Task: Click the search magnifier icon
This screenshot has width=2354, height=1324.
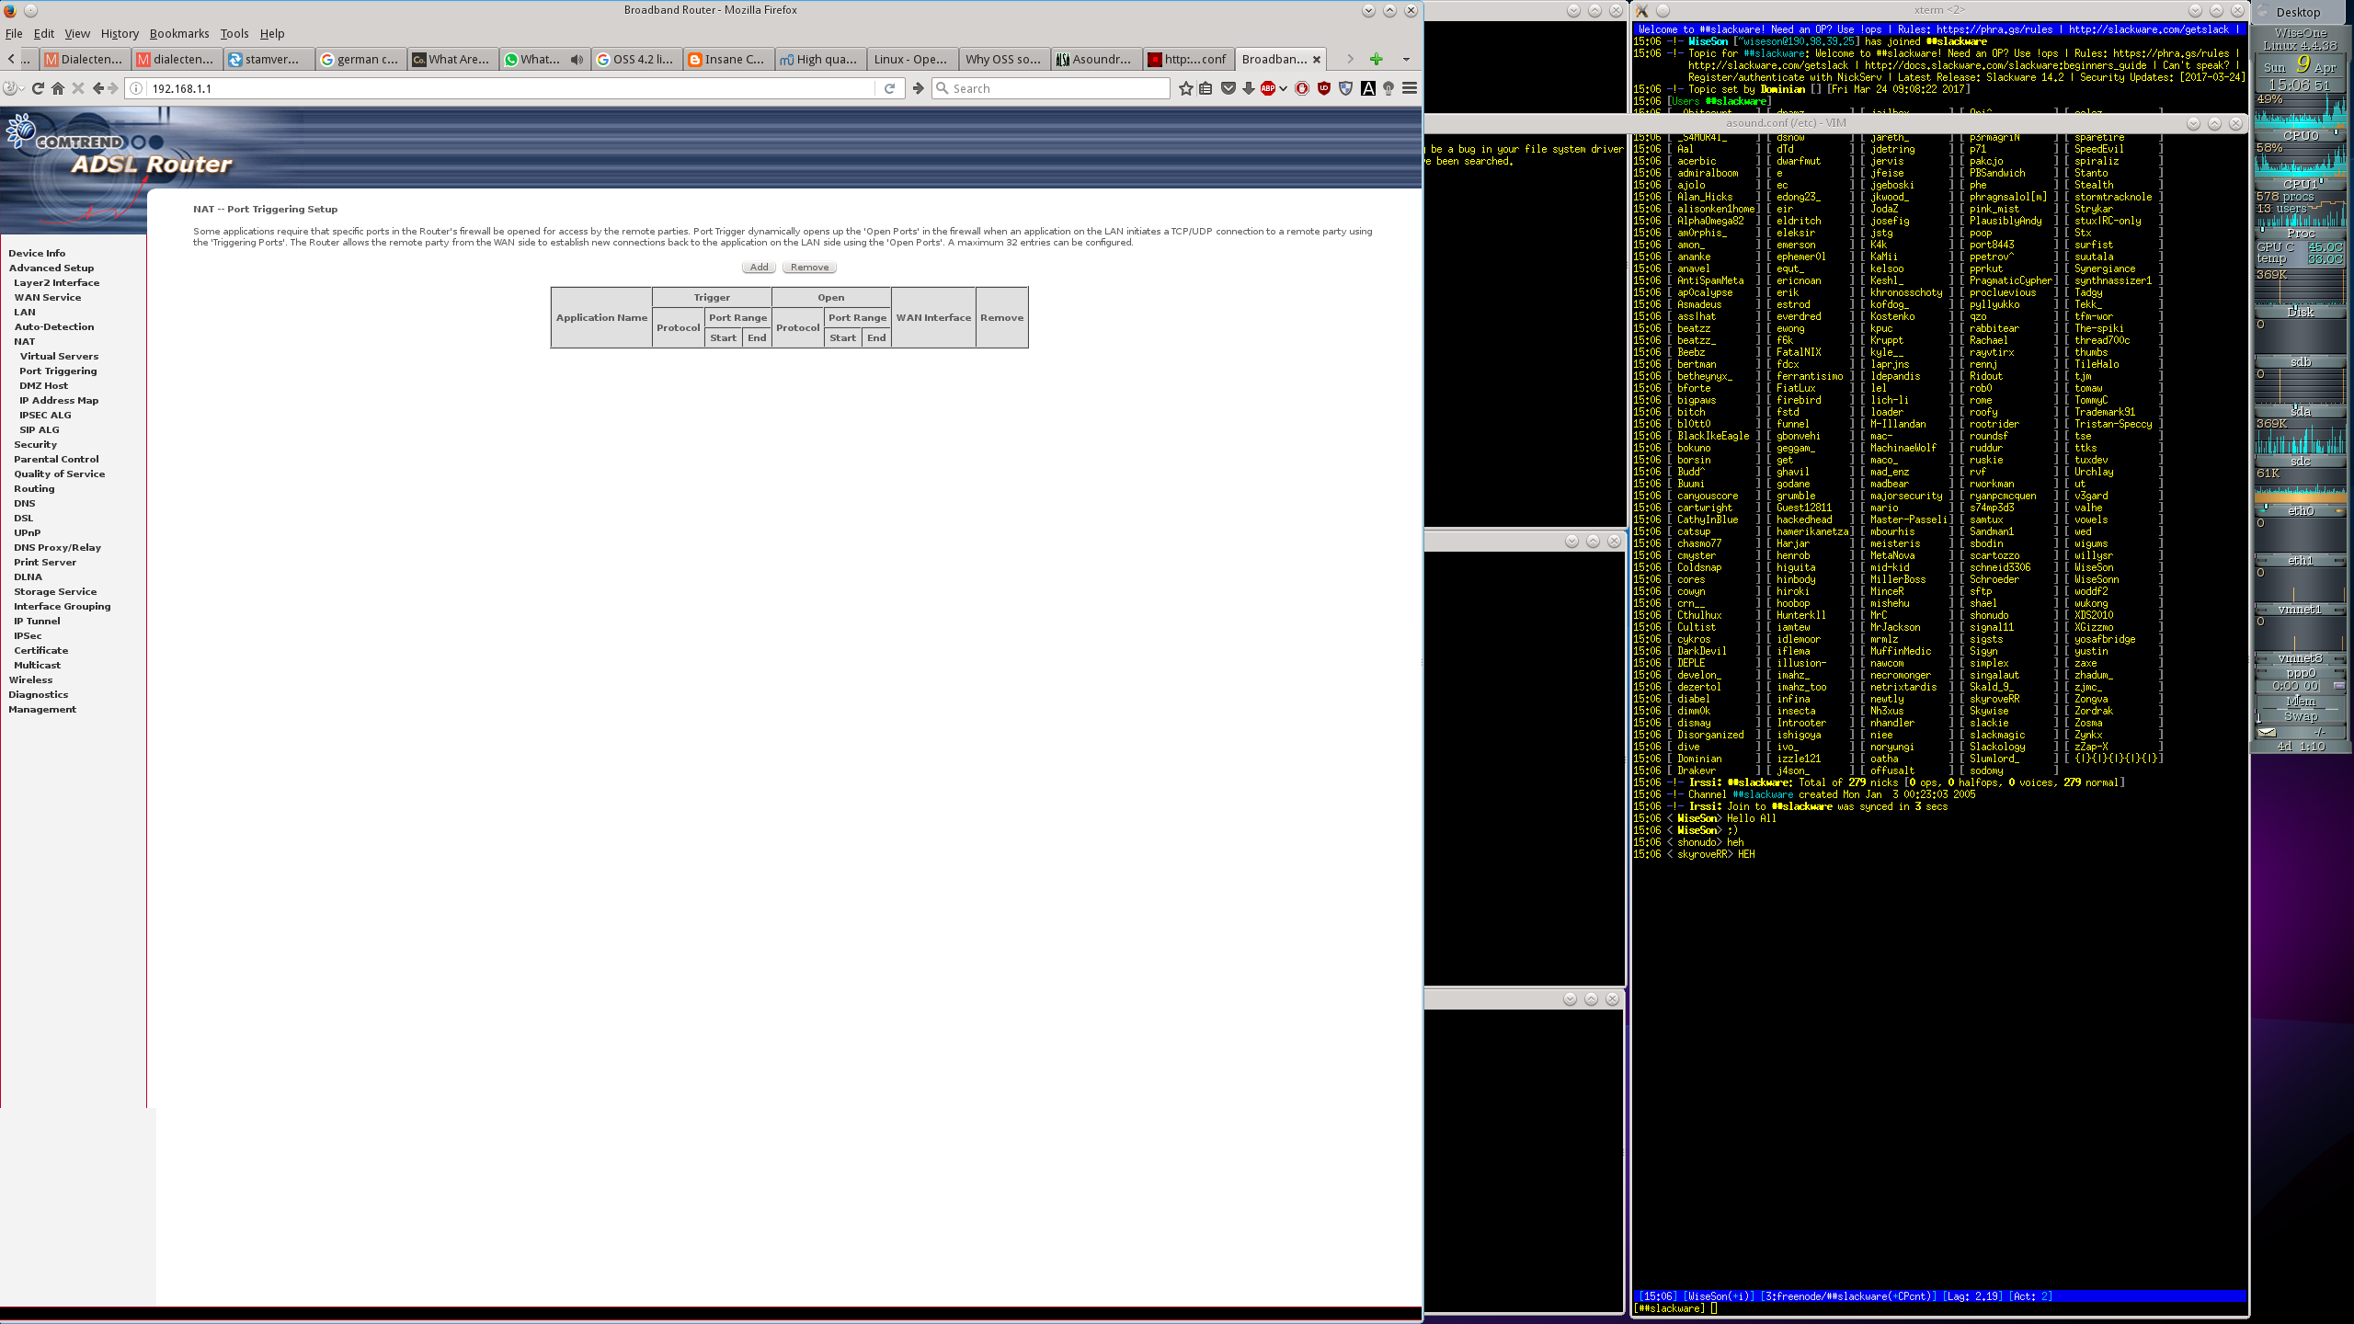Action: tap(942, 88)
